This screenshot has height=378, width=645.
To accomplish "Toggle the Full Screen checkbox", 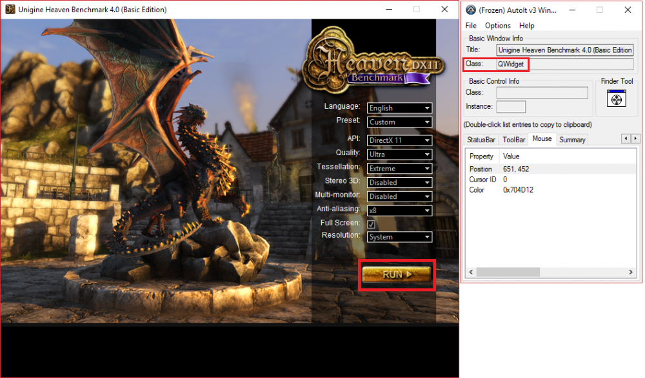I will tap(371, 224).
